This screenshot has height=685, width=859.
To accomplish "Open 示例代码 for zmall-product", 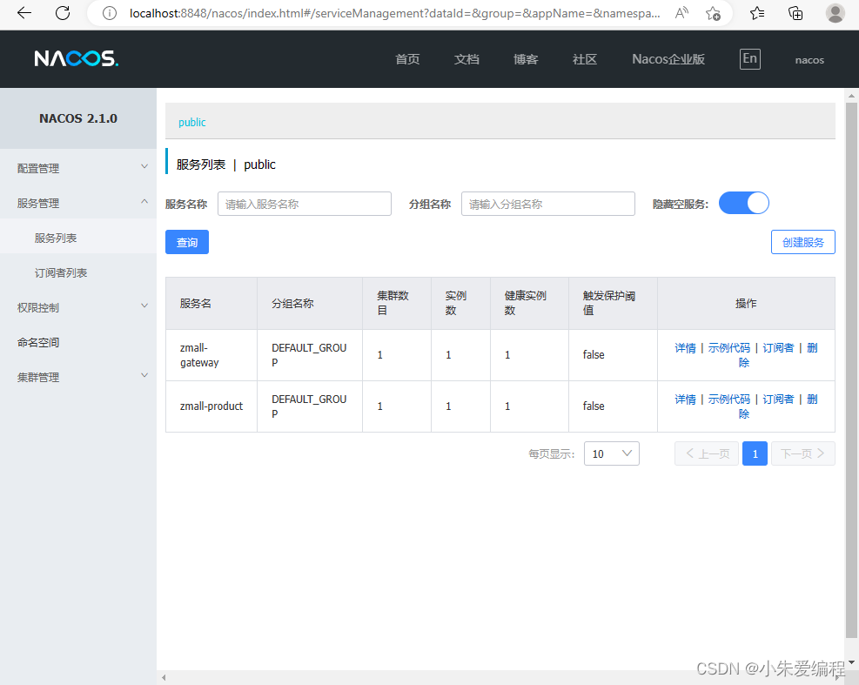I will pyautogui.click(x=728, y=400).
